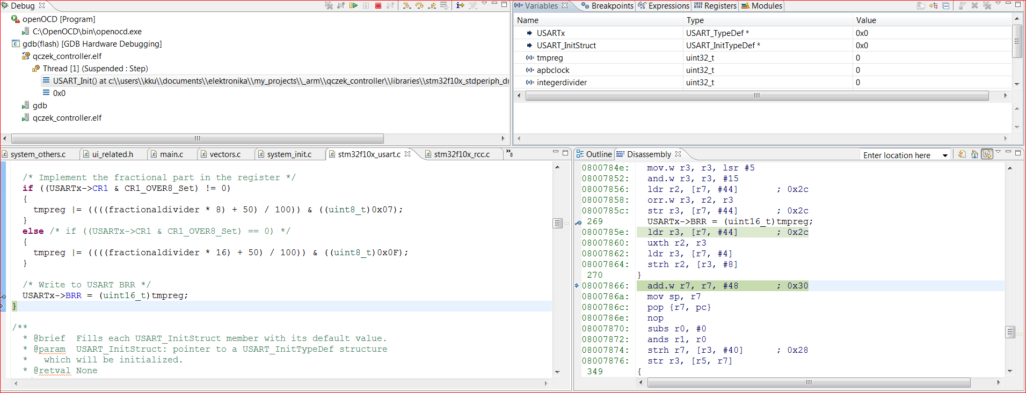Toggle Link with Active Debug Context
Viewport: 1026px width, 393px height.
coord(987,154)
